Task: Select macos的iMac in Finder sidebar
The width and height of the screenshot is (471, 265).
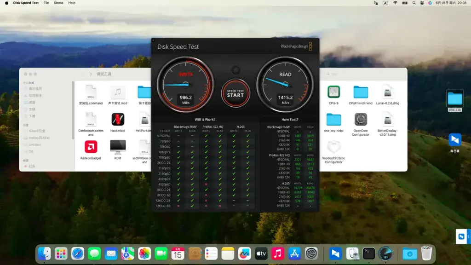Action: pyautogui.click(x=39, y=138)
